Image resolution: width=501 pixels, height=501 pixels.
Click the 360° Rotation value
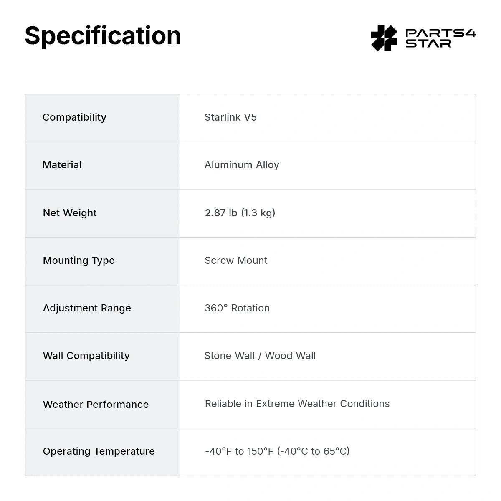237,308
